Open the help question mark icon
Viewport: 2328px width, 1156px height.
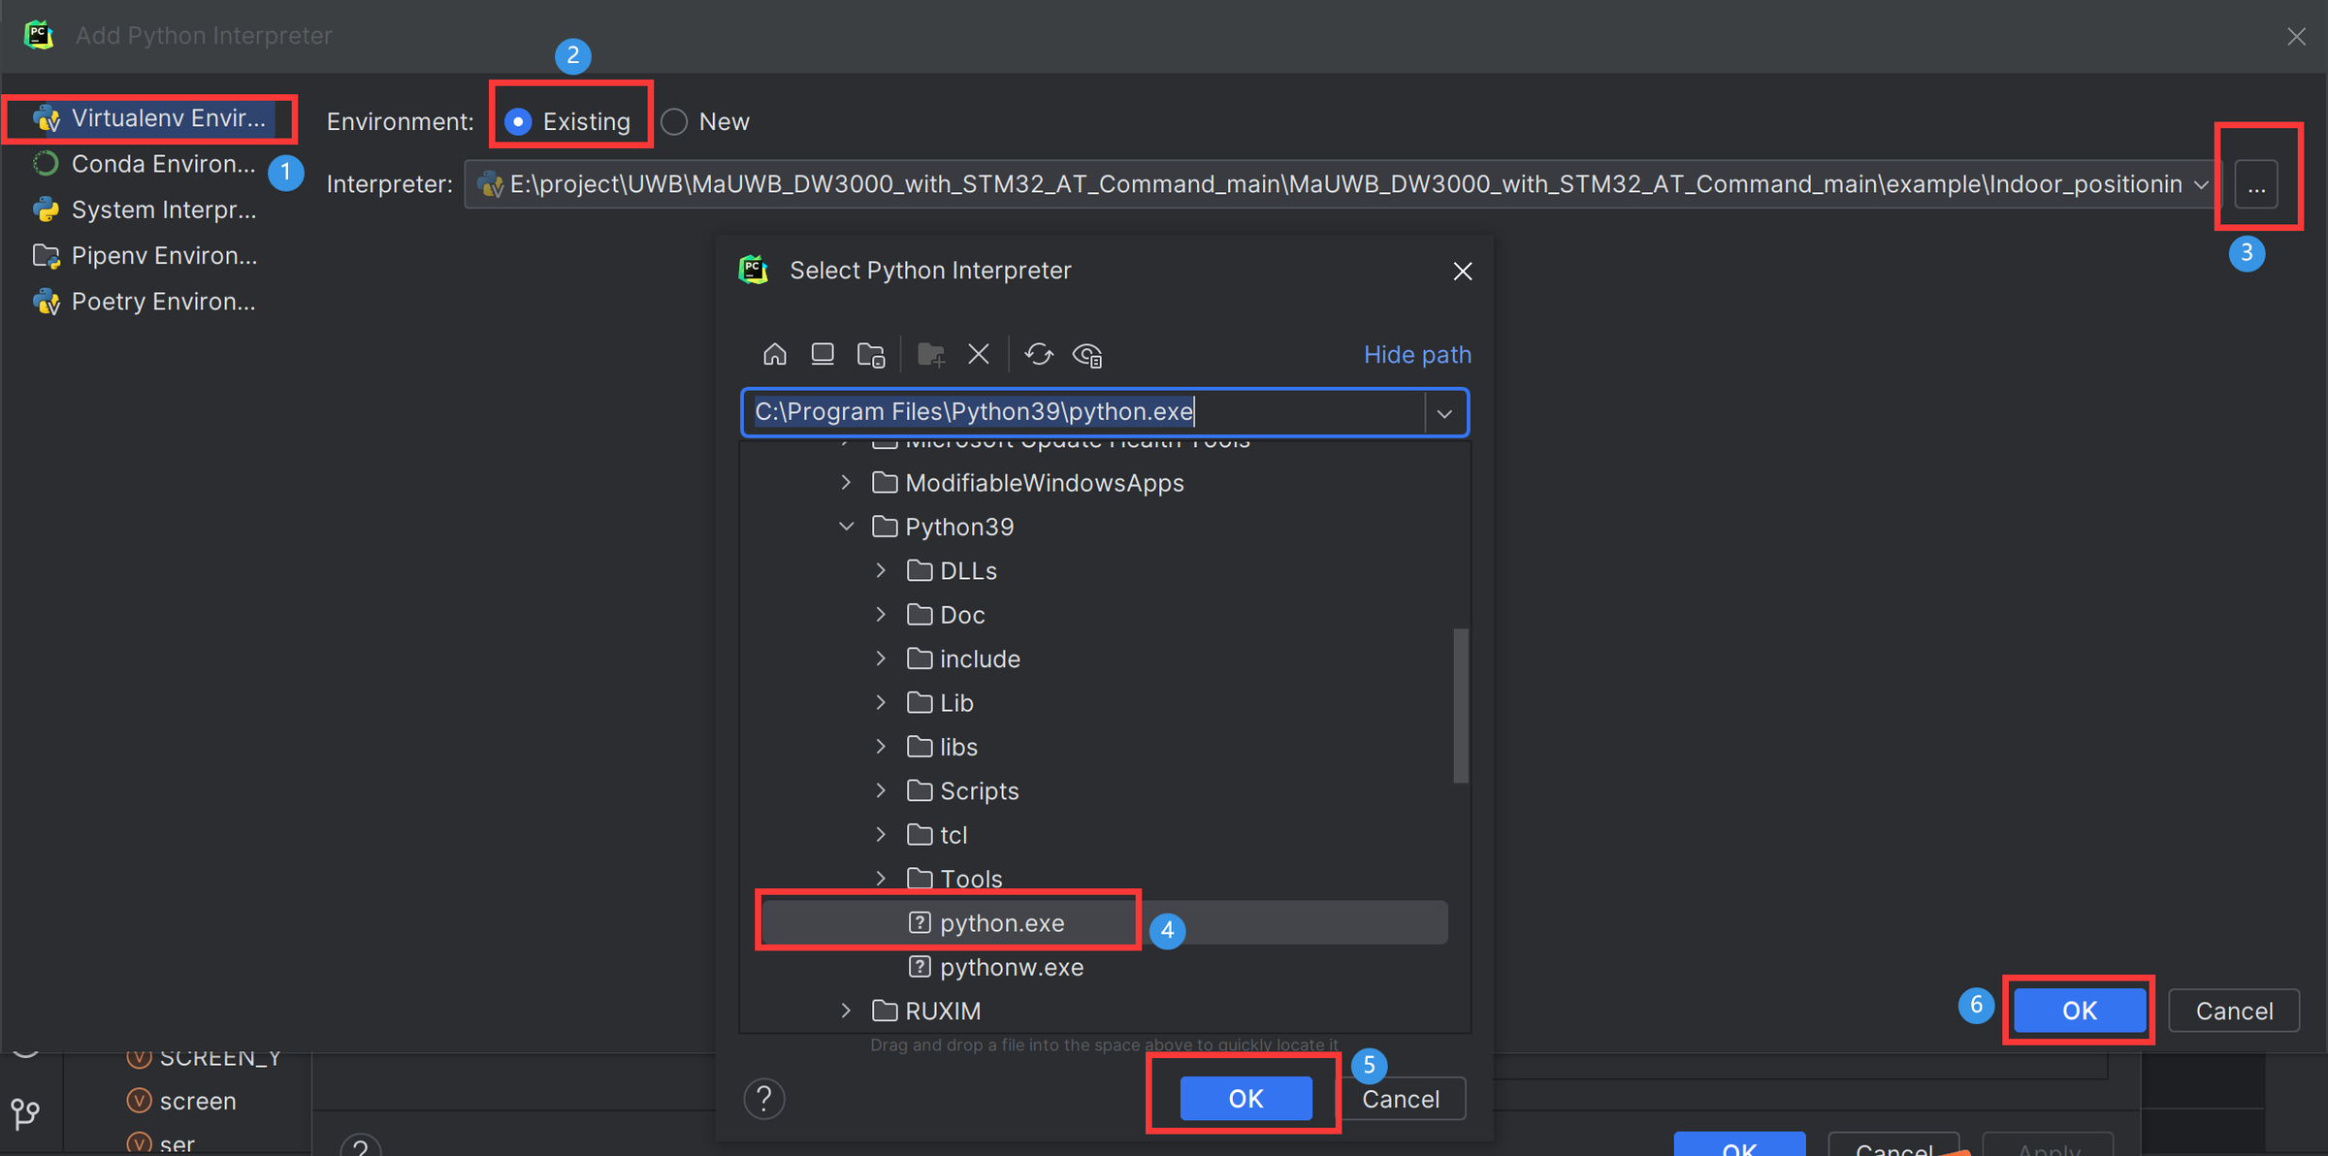tap(764, 1098)
